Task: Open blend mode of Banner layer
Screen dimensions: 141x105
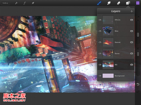Action: click(132, 42)
